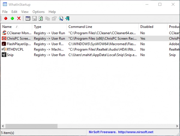Open the Help menu
Image resolution: width=180 pixels, height=136 pixels.
click(52, 12)
